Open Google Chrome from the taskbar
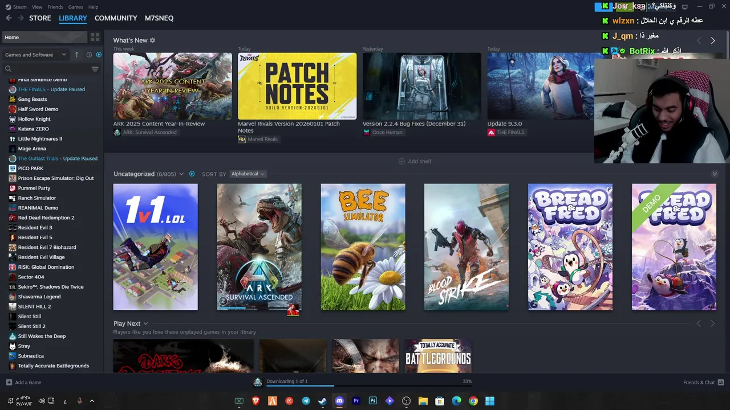The height and width of the screenshot is (410, 730). (473, 401)
